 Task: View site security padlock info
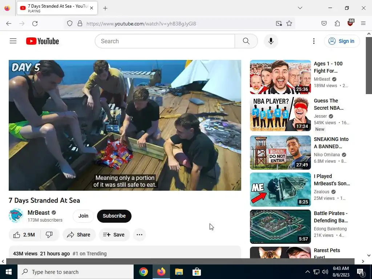tap(80, 24)
